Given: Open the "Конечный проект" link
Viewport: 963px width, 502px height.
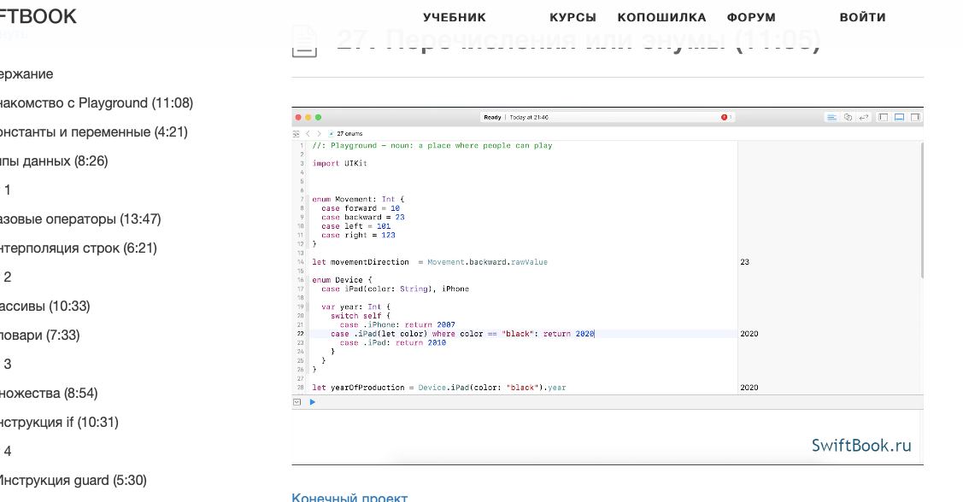Looking at the screenshot, I should click(x=349, y=497).
